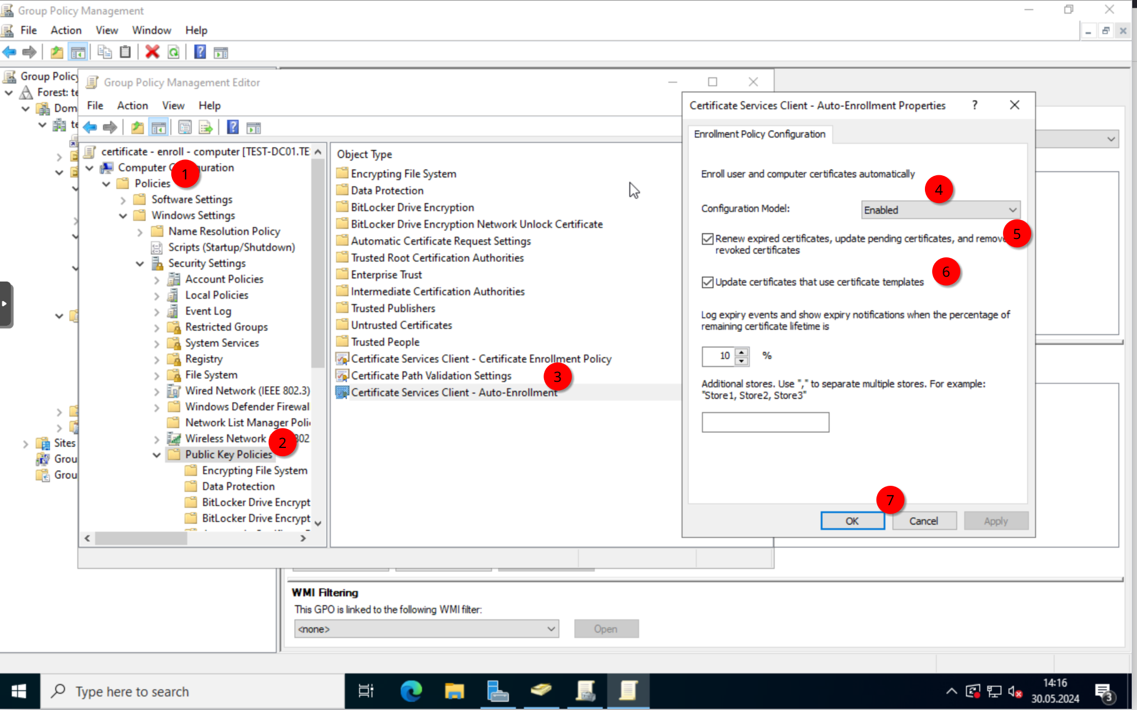
Task: Click Show/Hide console tree icon in Editor toolbar
Action: [158, 127]
